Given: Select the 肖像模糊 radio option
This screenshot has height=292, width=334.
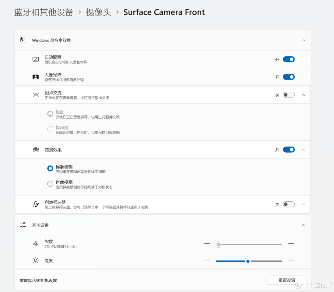Looking at the screenshot, I should point(50,184).
